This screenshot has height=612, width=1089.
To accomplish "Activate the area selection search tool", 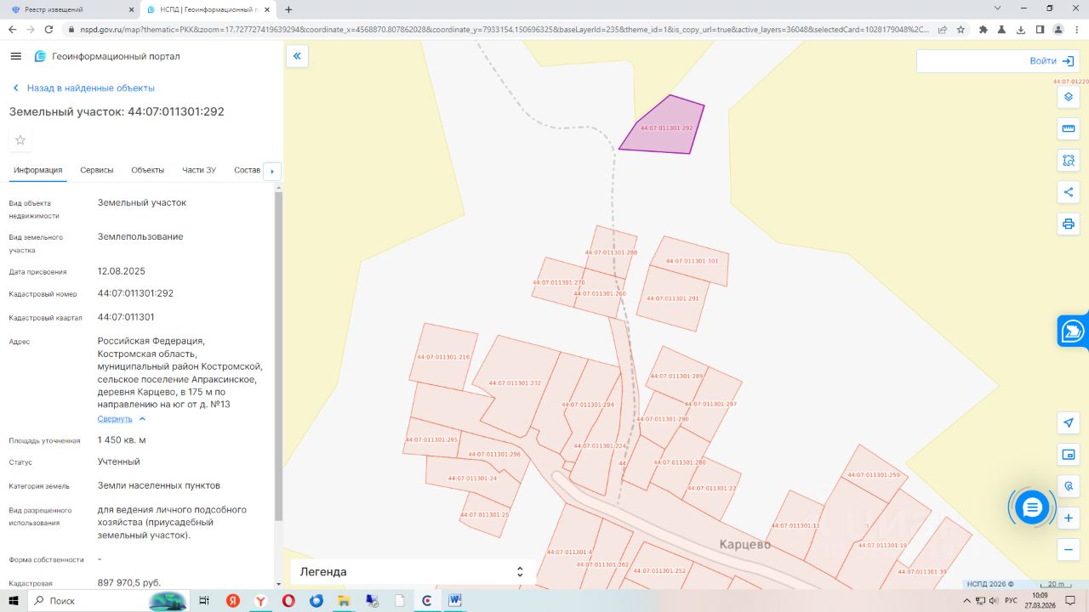I will [1069, 160].
